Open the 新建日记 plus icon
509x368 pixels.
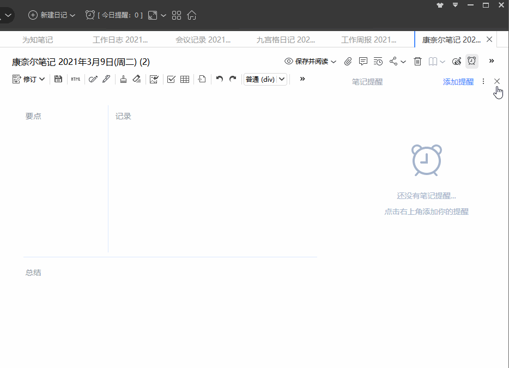tap(33, 15)
